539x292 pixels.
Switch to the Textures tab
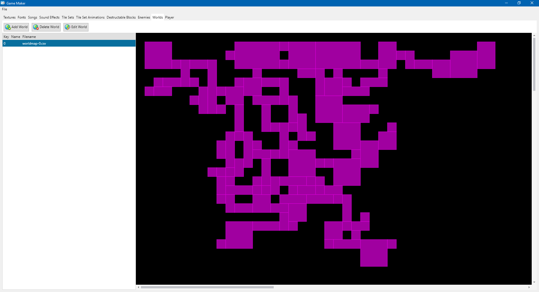coord(10,17)
